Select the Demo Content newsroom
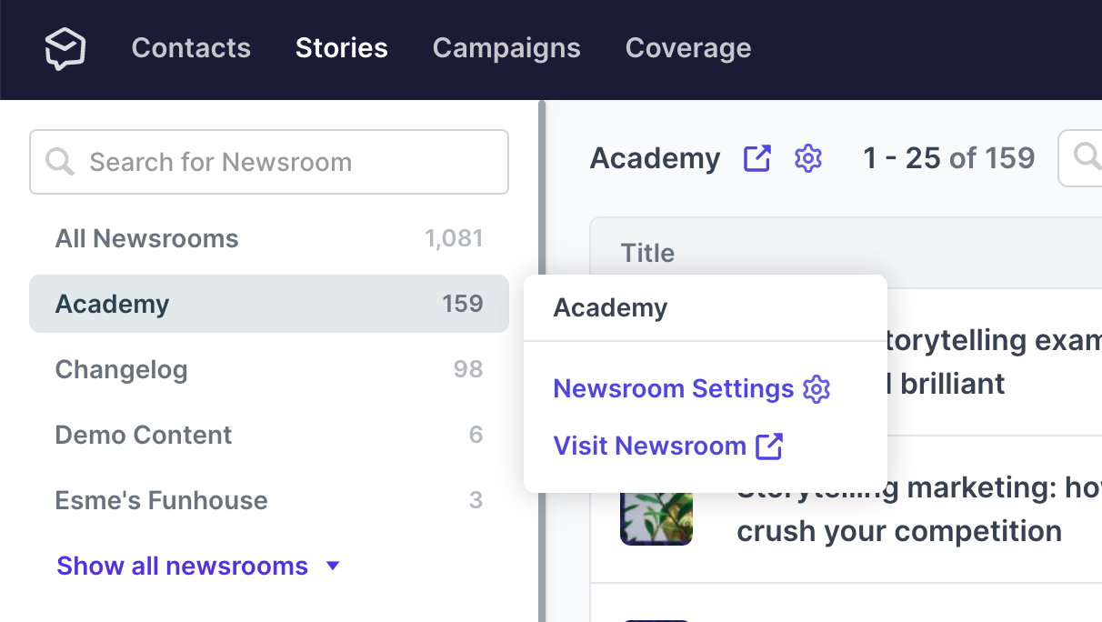Viewport: 1102px width, 622px height. pos(269,435)
